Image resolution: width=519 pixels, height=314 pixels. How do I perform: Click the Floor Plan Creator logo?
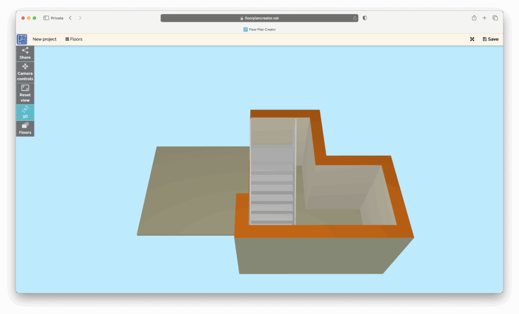pyautogui.click(x=22, y=39)
